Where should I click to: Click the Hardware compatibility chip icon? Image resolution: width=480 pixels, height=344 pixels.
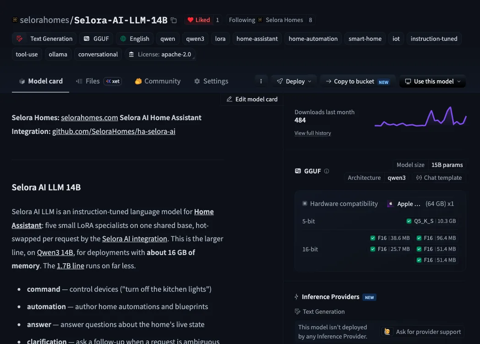click(x=305, y=203)
